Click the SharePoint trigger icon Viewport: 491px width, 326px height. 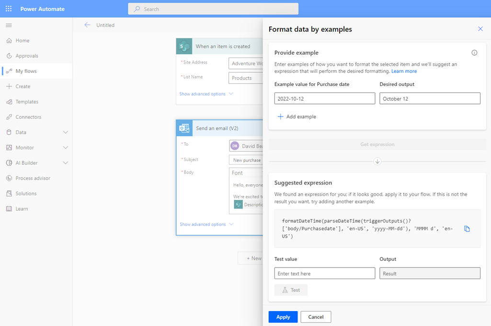pyautogui.click(x=184, y=47)
